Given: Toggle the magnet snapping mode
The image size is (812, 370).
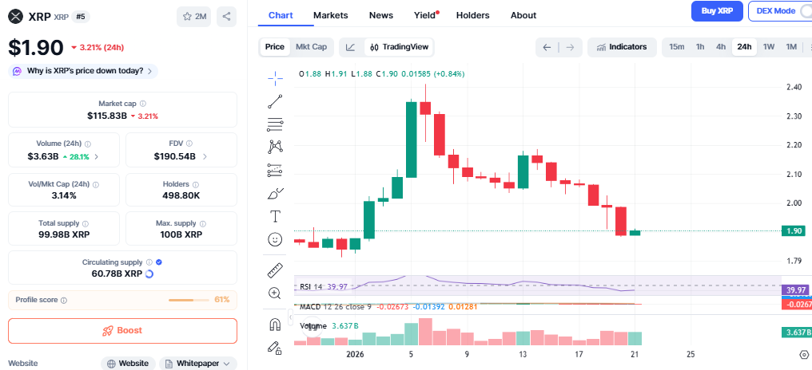Looking at the screenshot, I should tap(276, 325).
